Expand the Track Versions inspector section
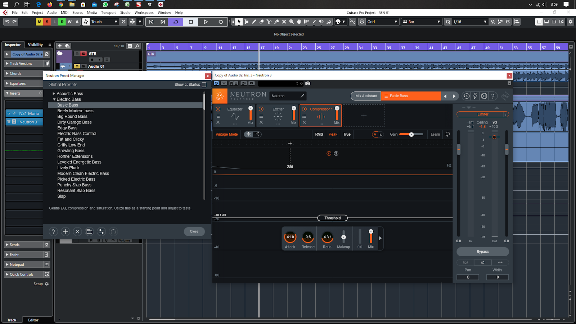This screenshot has height=324, width=576. click(x=7, y=63)
